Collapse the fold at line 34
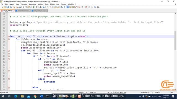The height and width of the screenshot is (99, 177). pyautogui.click(x=9, y=39)
